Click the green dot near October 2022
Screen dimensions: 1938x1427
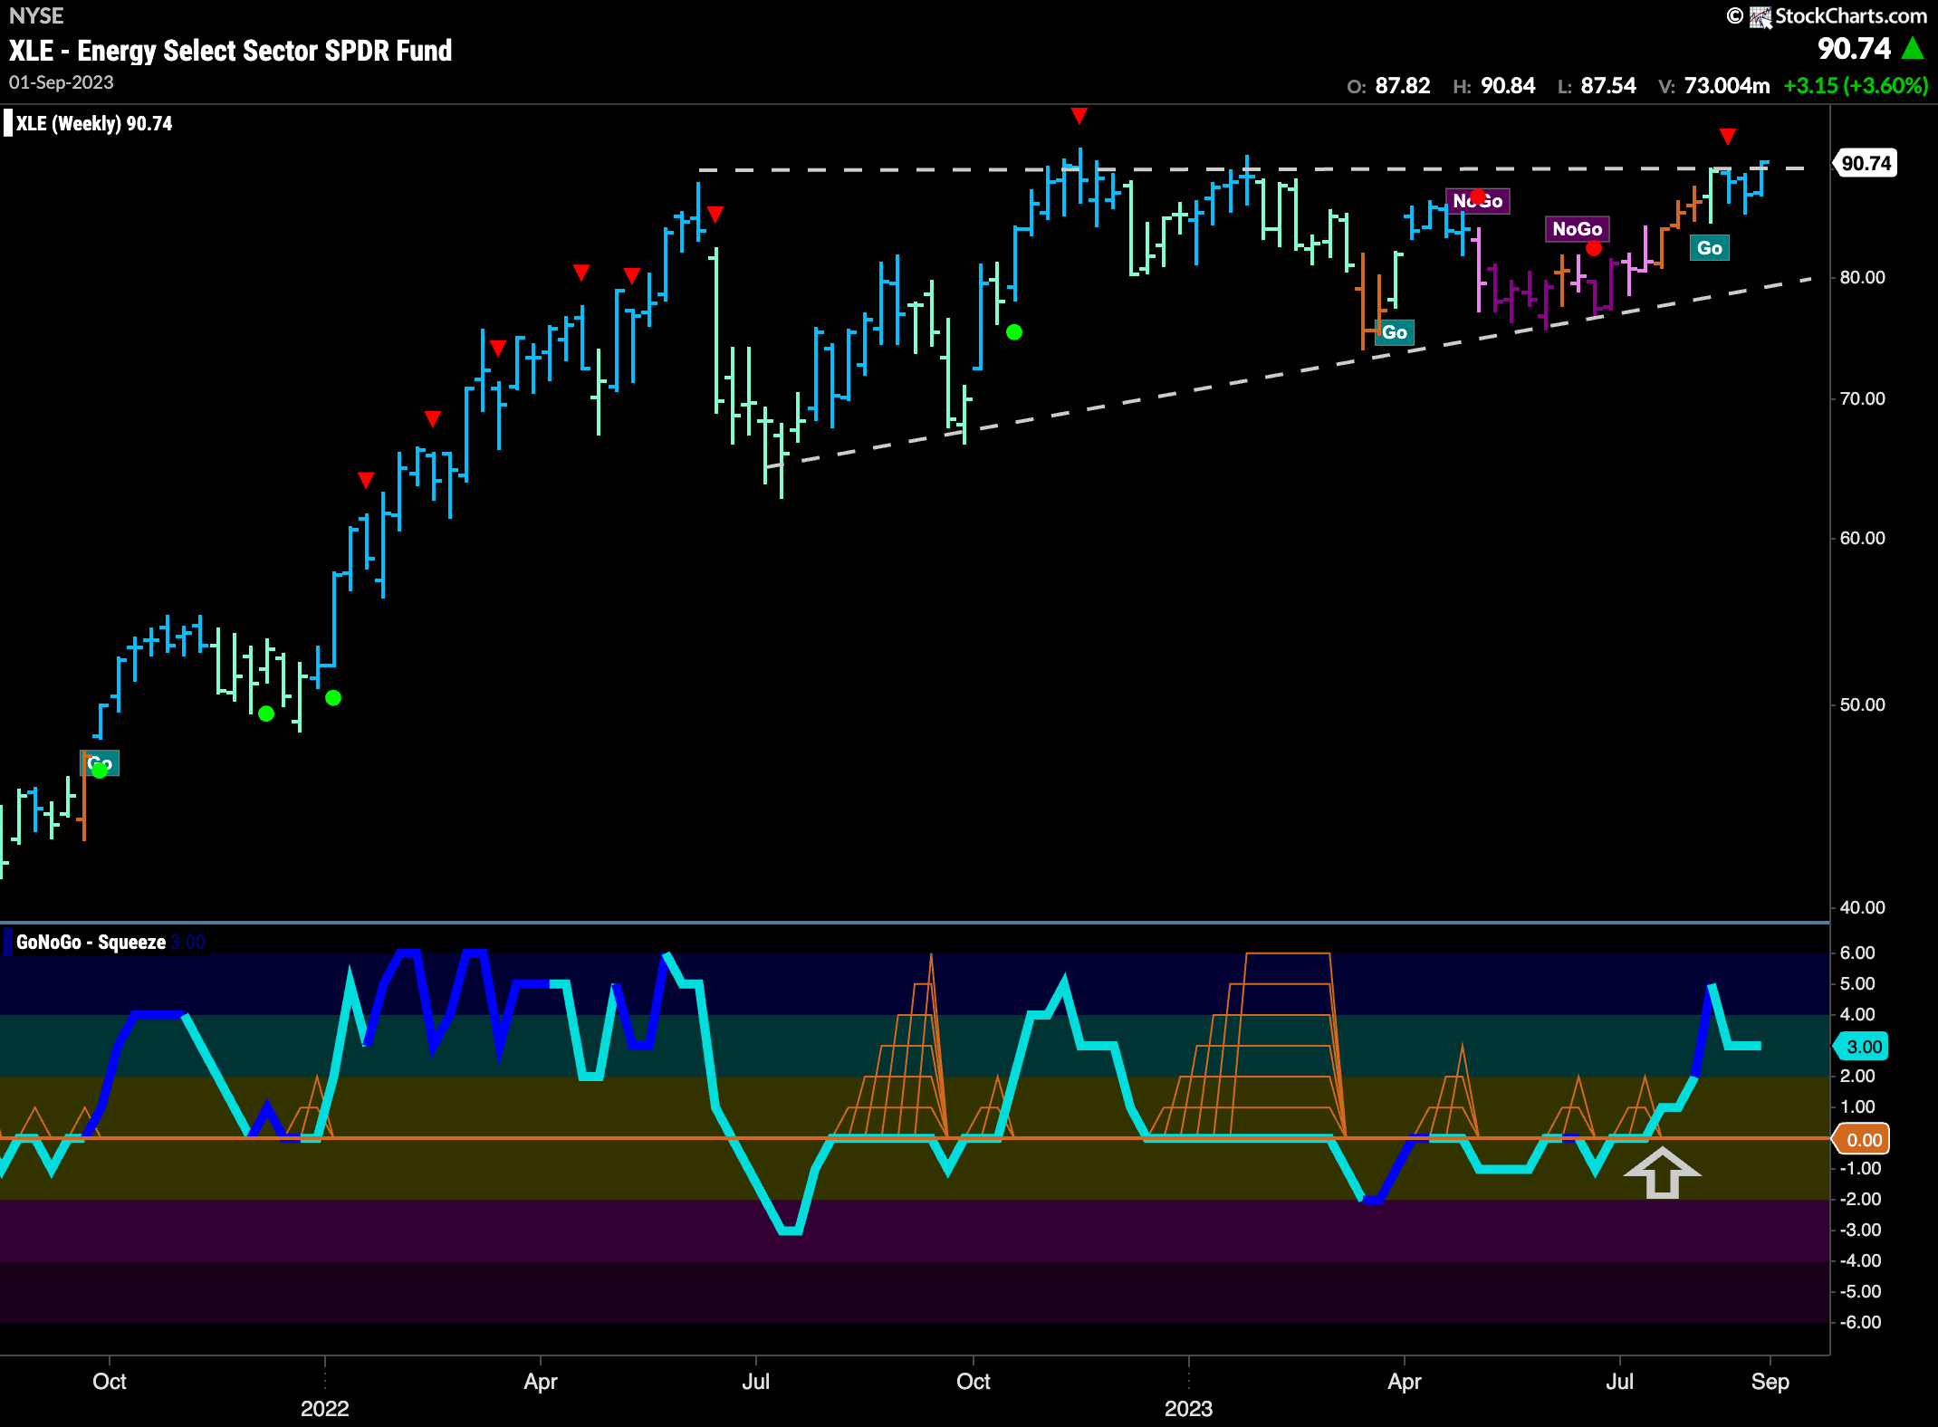coord(1014,332)
